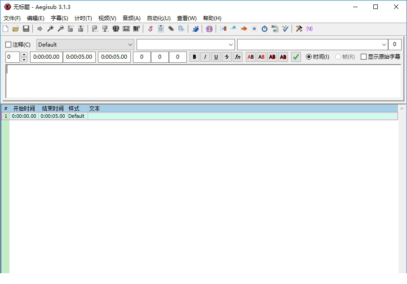Check the 显示原始字幕 checkbox
This screenshot has width=407, height=284.
point(364,57)
